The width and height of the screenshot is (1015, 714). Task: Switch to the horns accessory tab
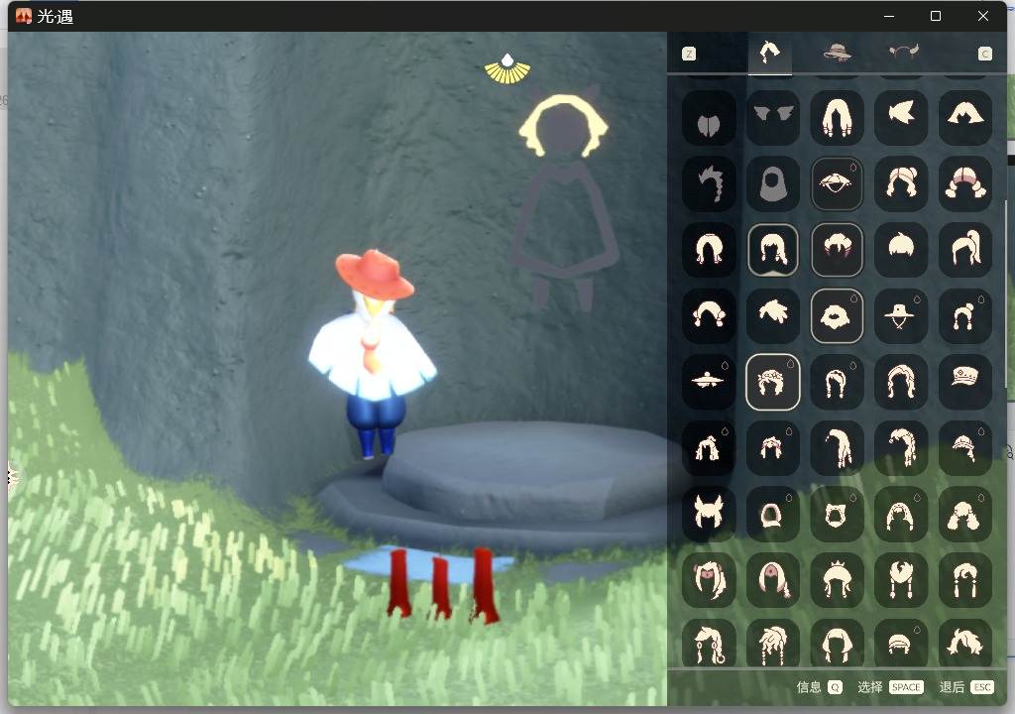904,52
